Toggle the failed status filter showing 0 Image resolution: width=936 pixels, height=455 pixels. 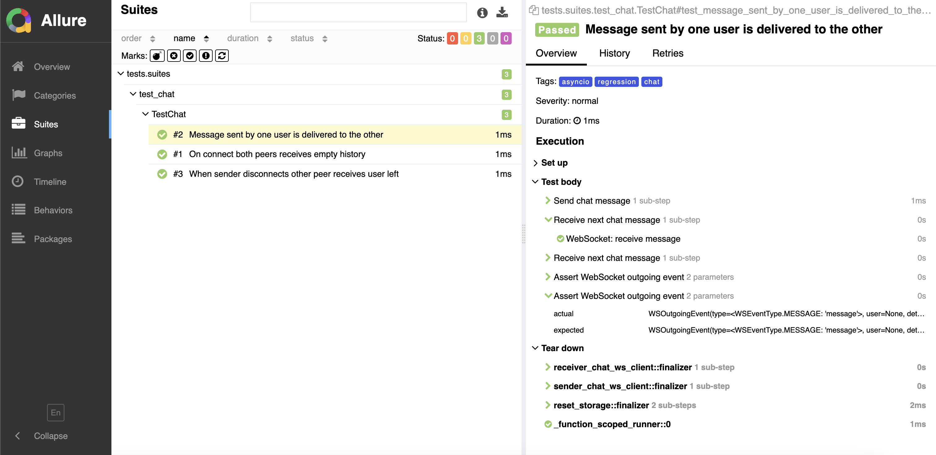tap(453, 38)
